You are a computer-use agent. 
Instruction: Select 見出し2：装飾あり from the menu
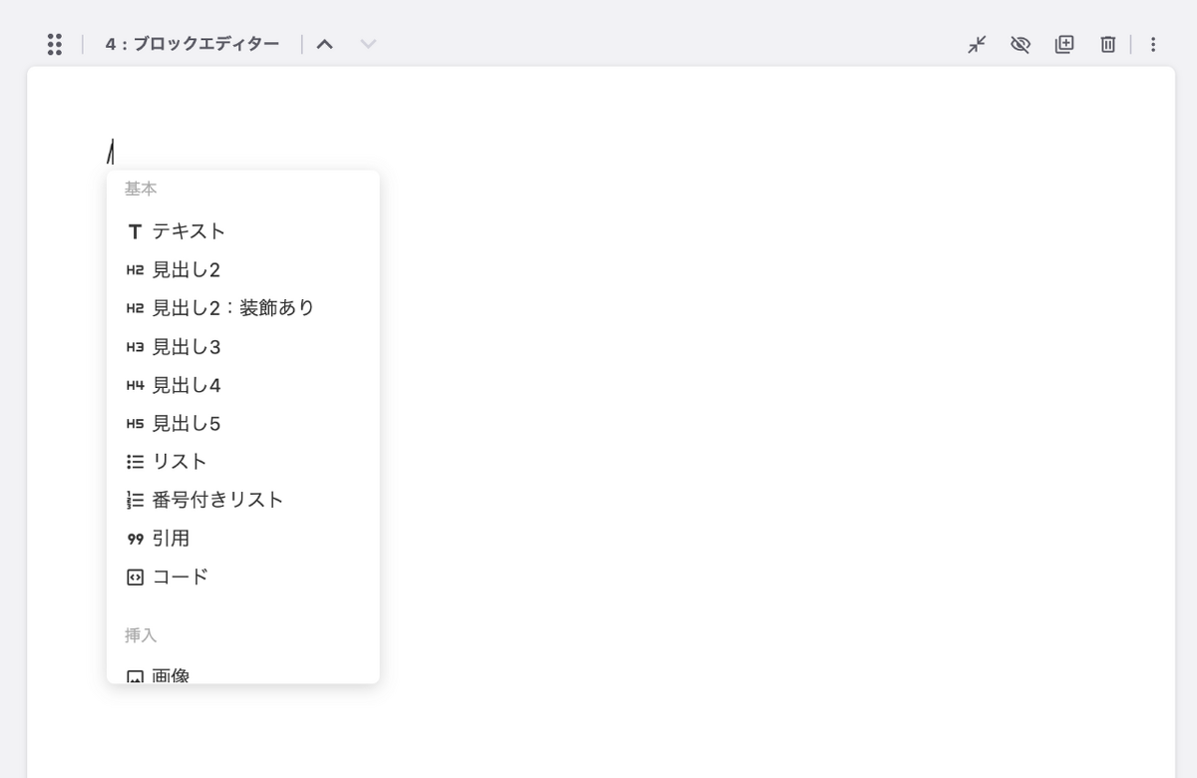231,307
